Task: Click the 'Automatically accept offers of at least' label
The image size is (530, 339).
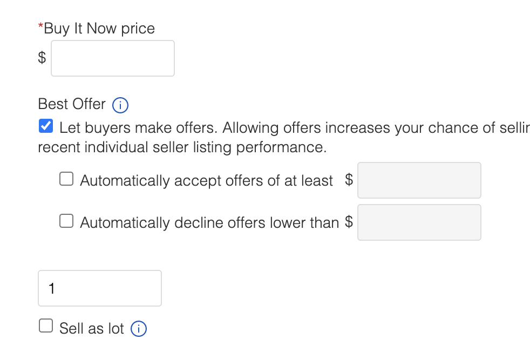Action: pyautogui.click(x=207, y=181)
